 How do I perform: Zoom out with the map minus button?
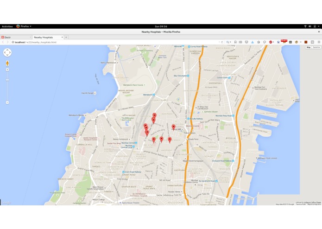coord(7,102)
